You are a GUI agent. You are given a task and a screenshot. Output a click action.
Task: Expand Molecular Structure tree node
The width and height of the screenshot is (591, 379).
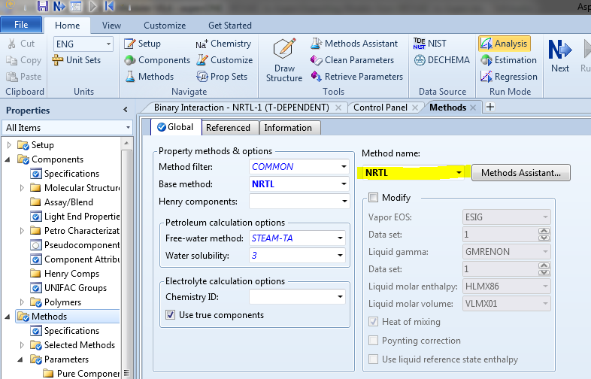(x=22, y=188)
